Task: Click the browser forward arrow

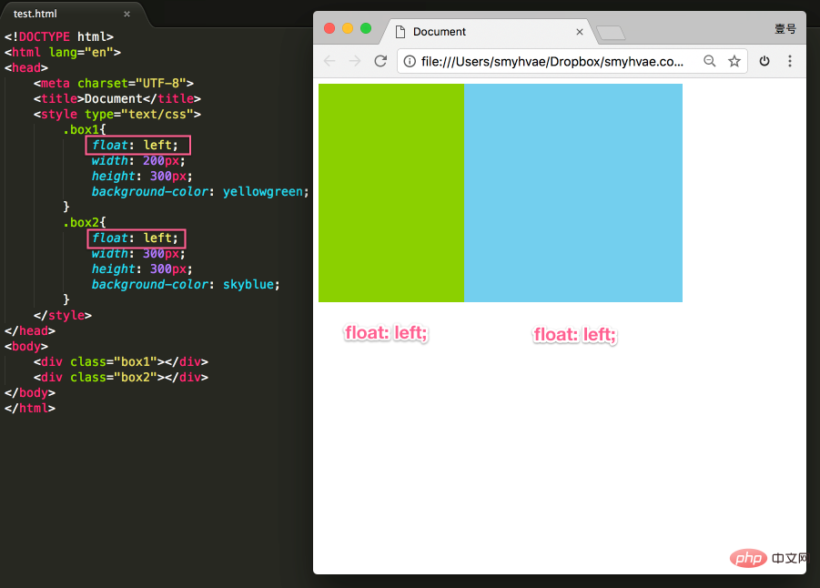Action: click(355, 61)
